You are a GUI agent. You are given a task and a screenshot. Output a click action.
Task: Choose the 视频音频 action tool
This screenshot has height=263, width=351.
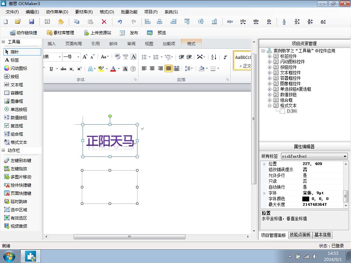[19, 226]
